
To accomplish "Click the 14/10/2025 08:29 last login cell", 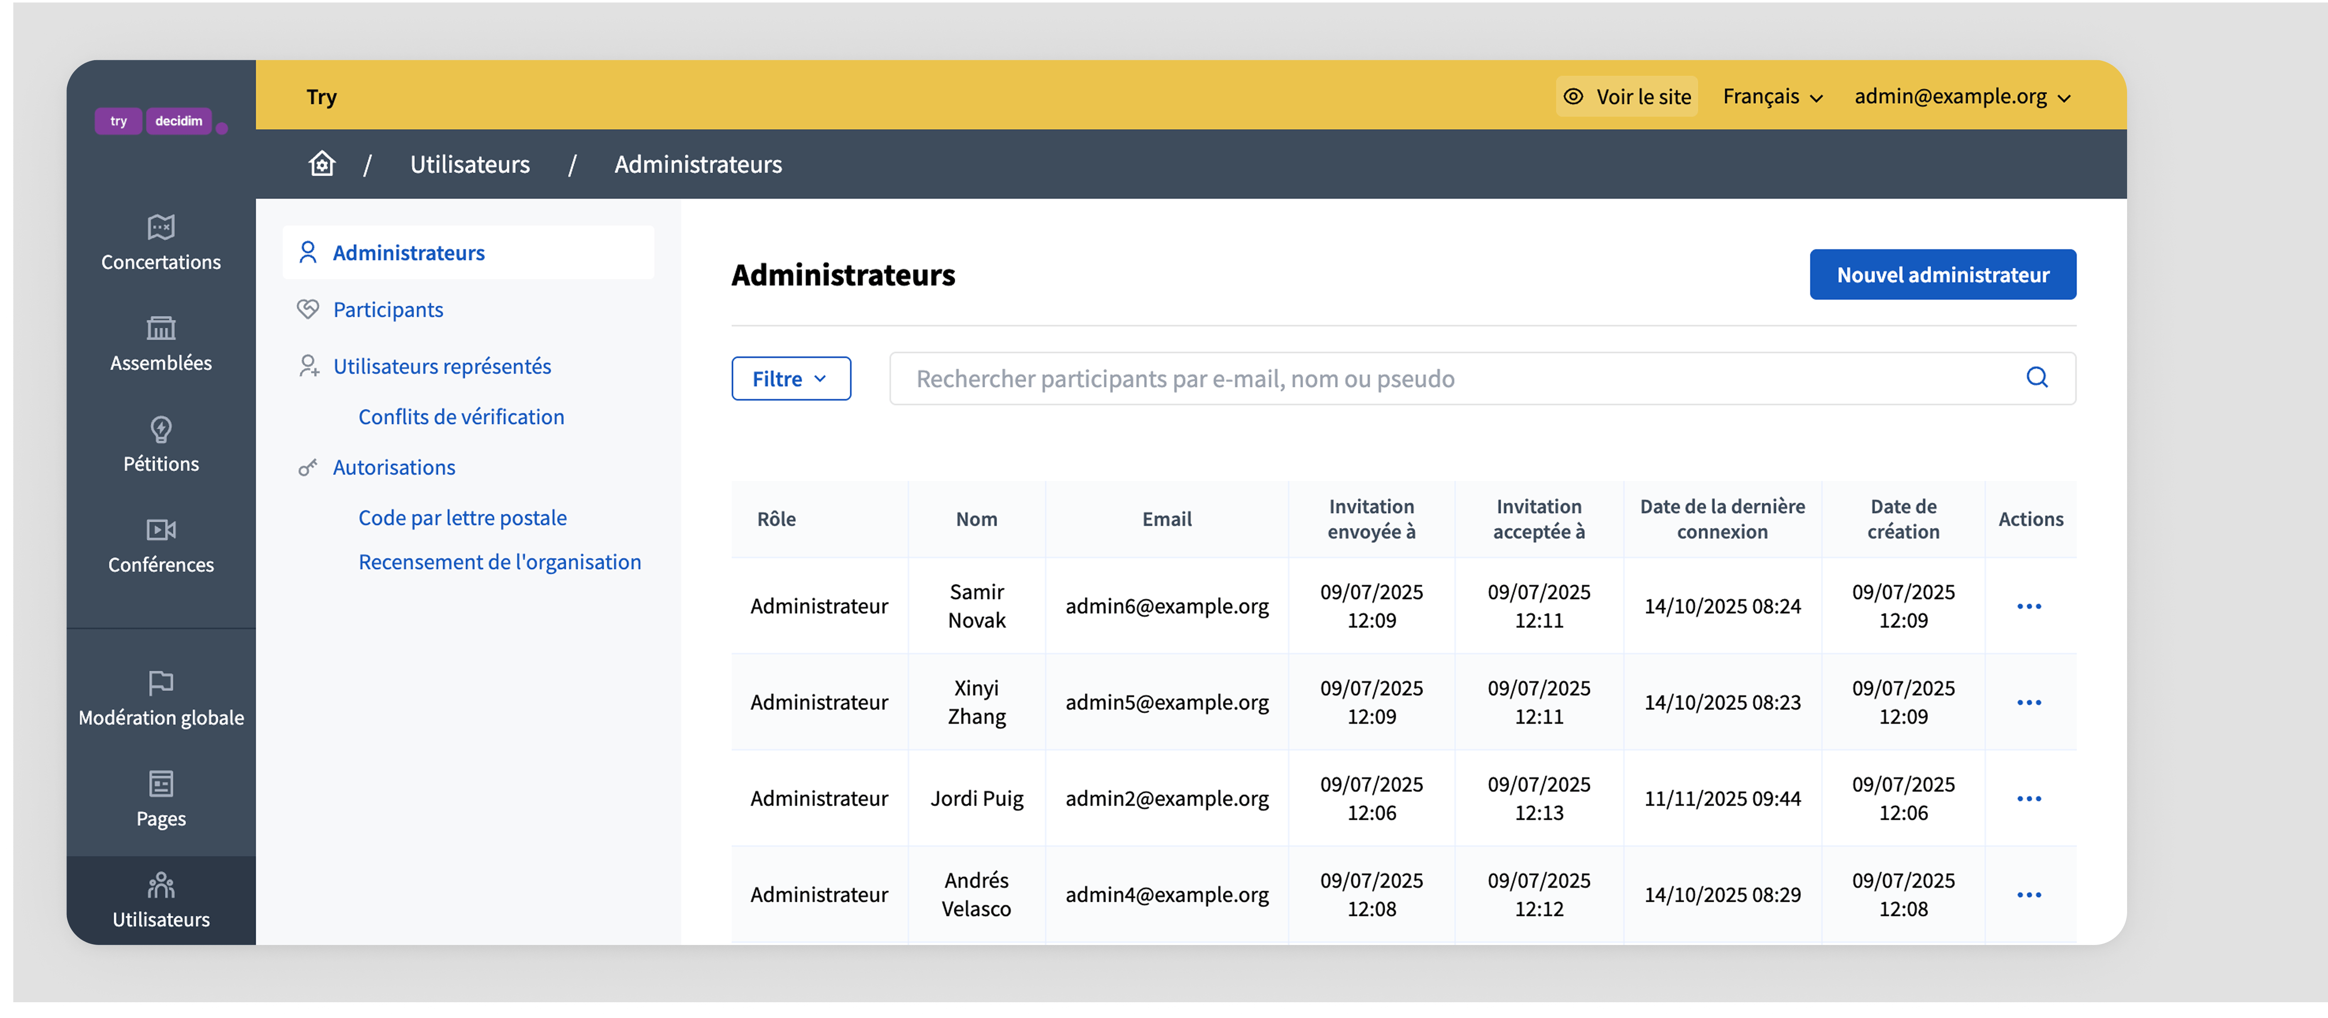I will coord(1722,895).
